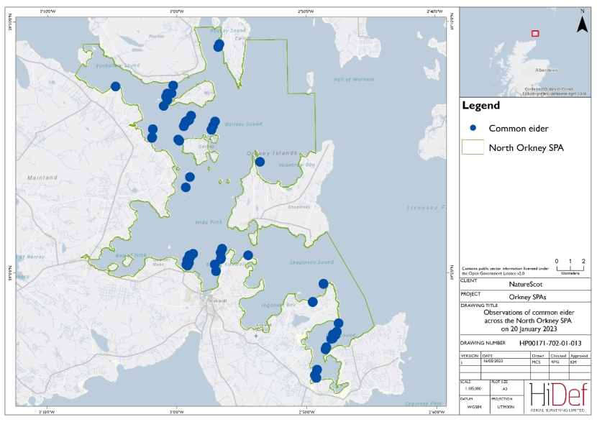Click the eider dot in Veantrow Bay
The image size is (597, 422).
260,162
